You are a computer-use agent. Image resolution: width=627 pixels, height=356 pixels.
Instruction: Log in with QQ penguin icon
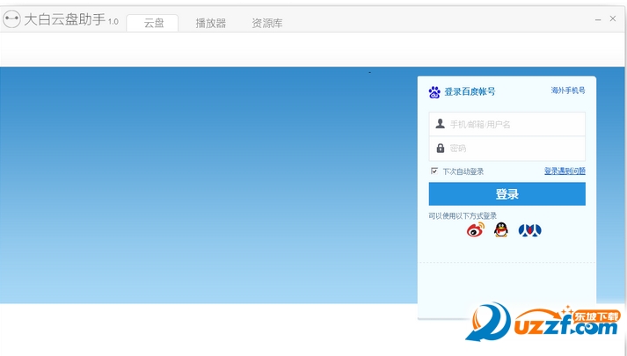501,229
